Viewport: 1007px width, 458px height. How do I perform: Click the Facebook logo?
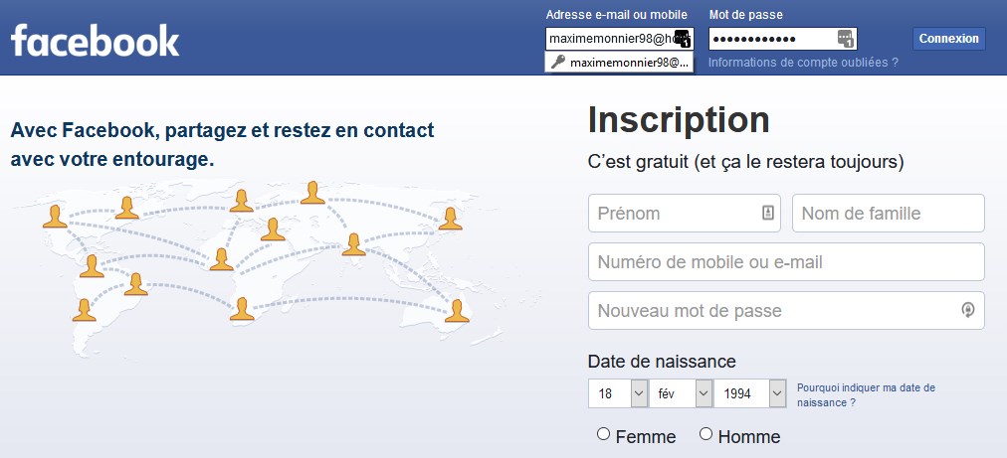pos(96,41)
